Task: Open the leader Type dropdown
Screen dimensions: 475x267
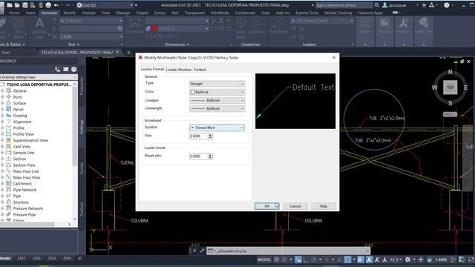Action: click(x=217, y=84)
